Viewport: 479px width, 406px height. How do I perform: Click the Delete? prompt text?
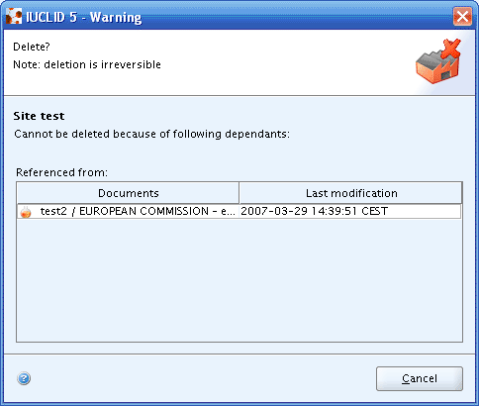pos(32,47)
